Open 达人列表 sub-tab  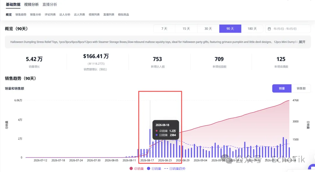[x=79, y=15]
